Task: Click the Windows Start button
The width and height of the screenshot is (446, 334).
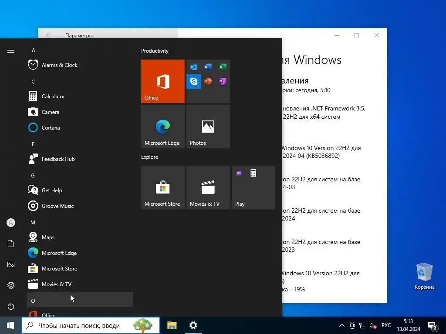Action: pos(10,325)
